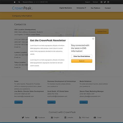
Task: Click the CrownPeak logo
Action: point(22,8)
